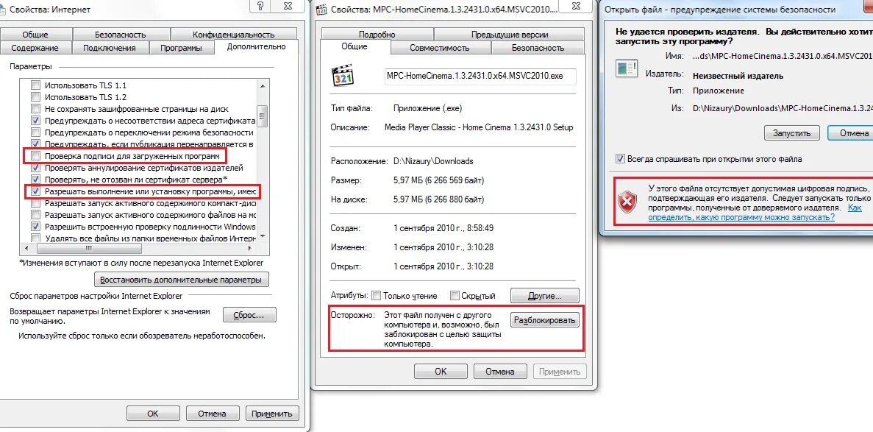
Task: Open the 'Общие' tab in Internet Properties
Action: [x=35, y=35]
